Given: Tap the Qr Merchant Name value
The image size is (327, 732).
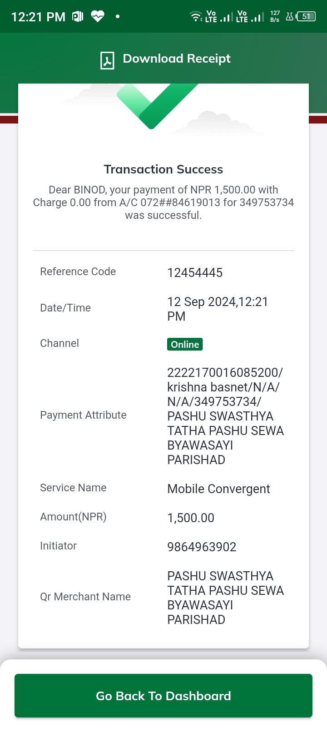Looking at the screenshot, I should pyautogui.click(x=225, y=598).
